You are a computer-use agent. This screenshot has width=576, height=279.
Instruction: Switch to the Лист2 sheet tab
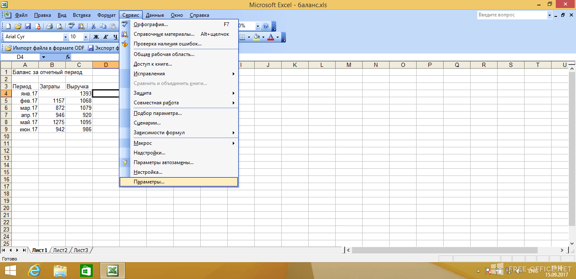coord(60,250)
